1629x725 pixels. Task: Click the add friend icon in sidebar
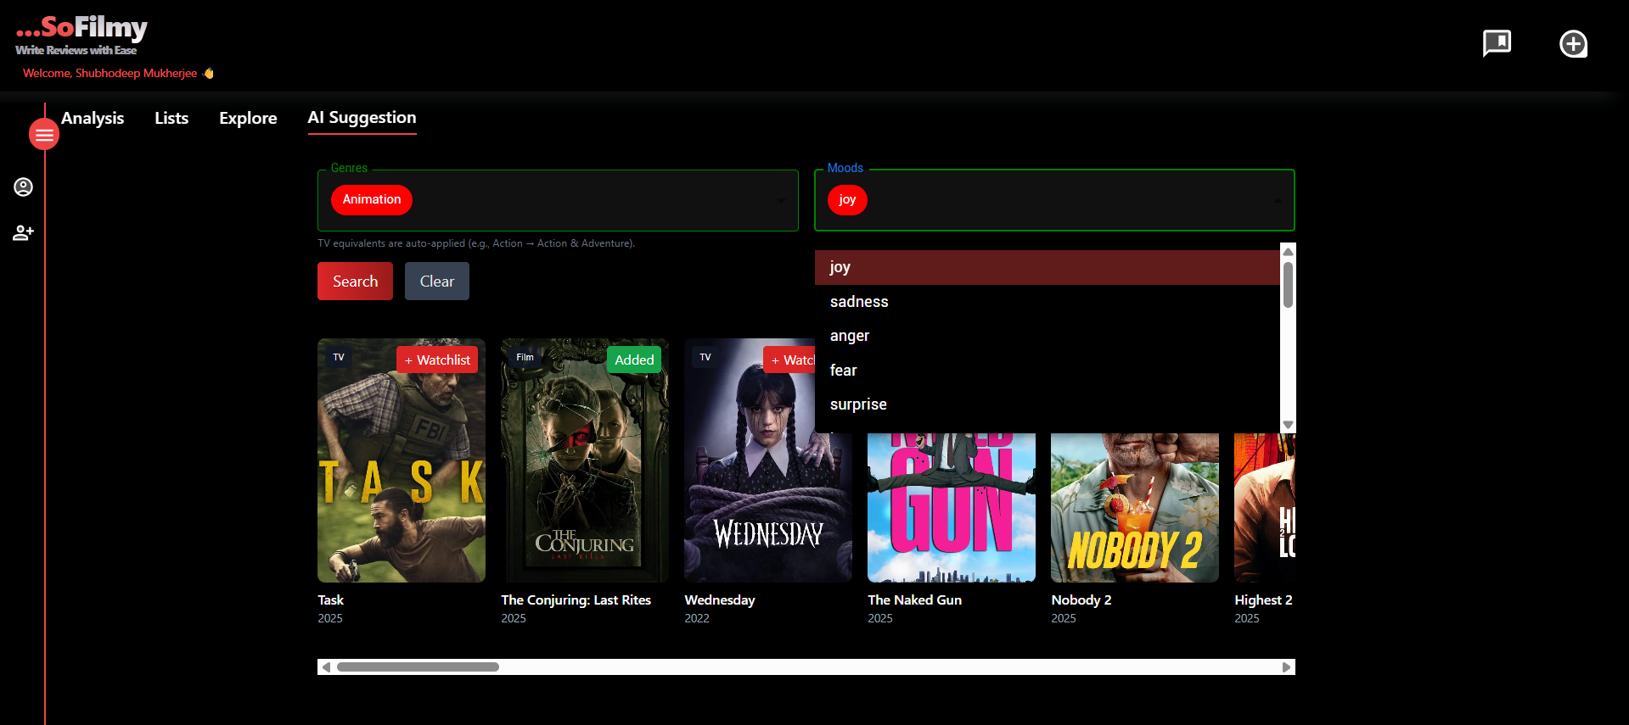coord(23,232)
